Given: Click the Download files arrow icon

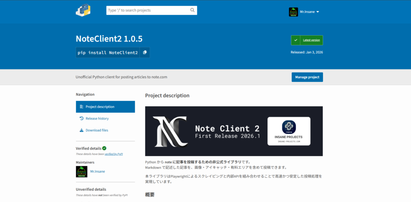Looking at the screenshot, I should pos(81,130).
